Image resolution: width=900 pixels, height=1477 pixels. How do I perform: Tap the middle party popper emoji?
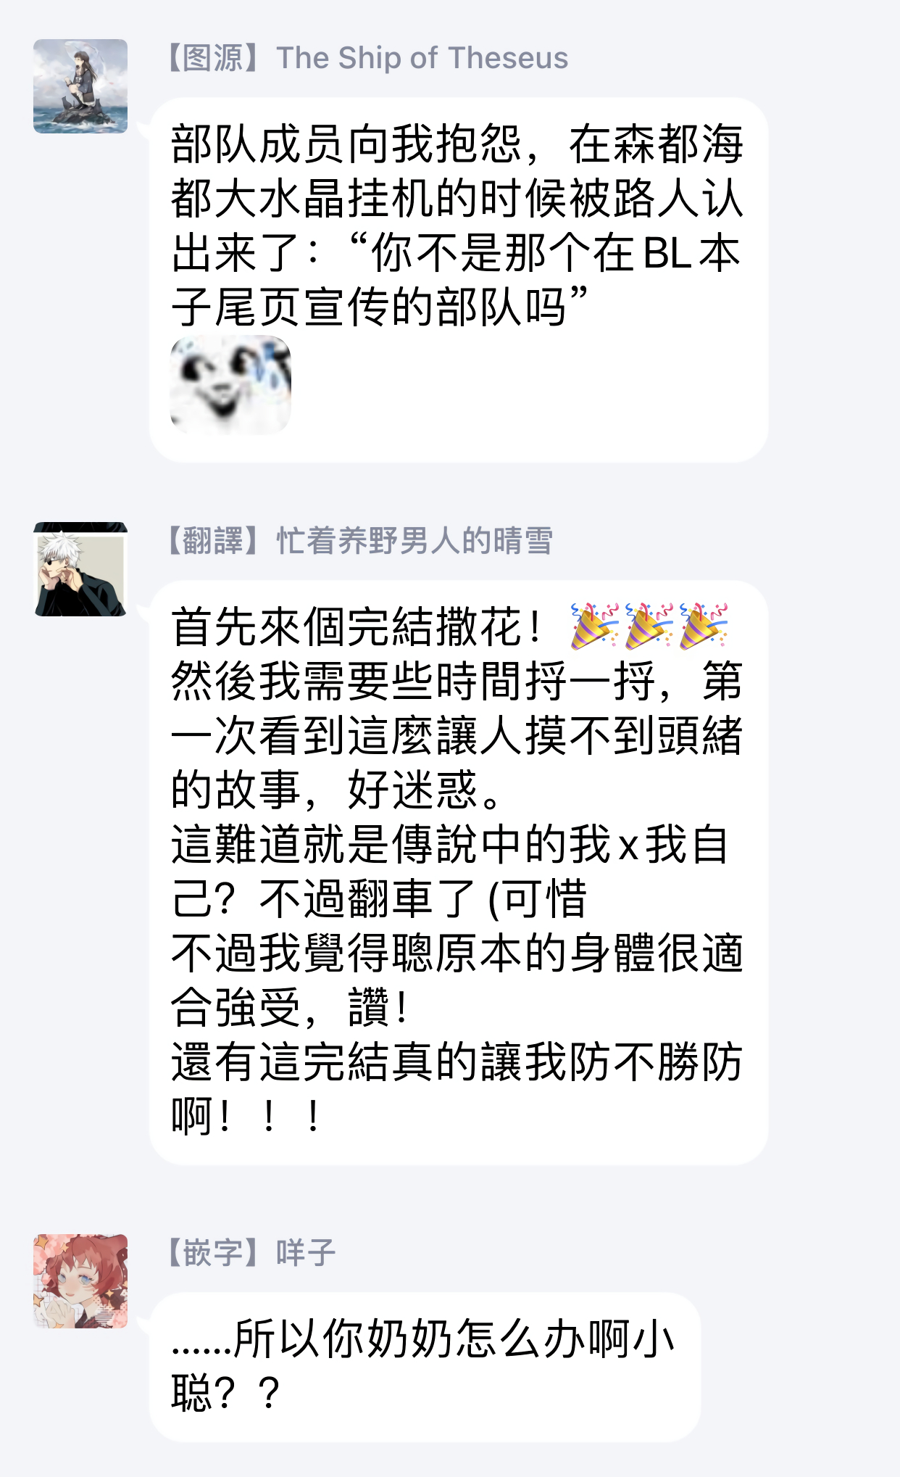coord(649,626)
